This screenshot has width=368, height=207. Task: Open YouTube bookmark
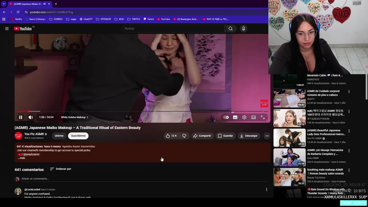163,19
